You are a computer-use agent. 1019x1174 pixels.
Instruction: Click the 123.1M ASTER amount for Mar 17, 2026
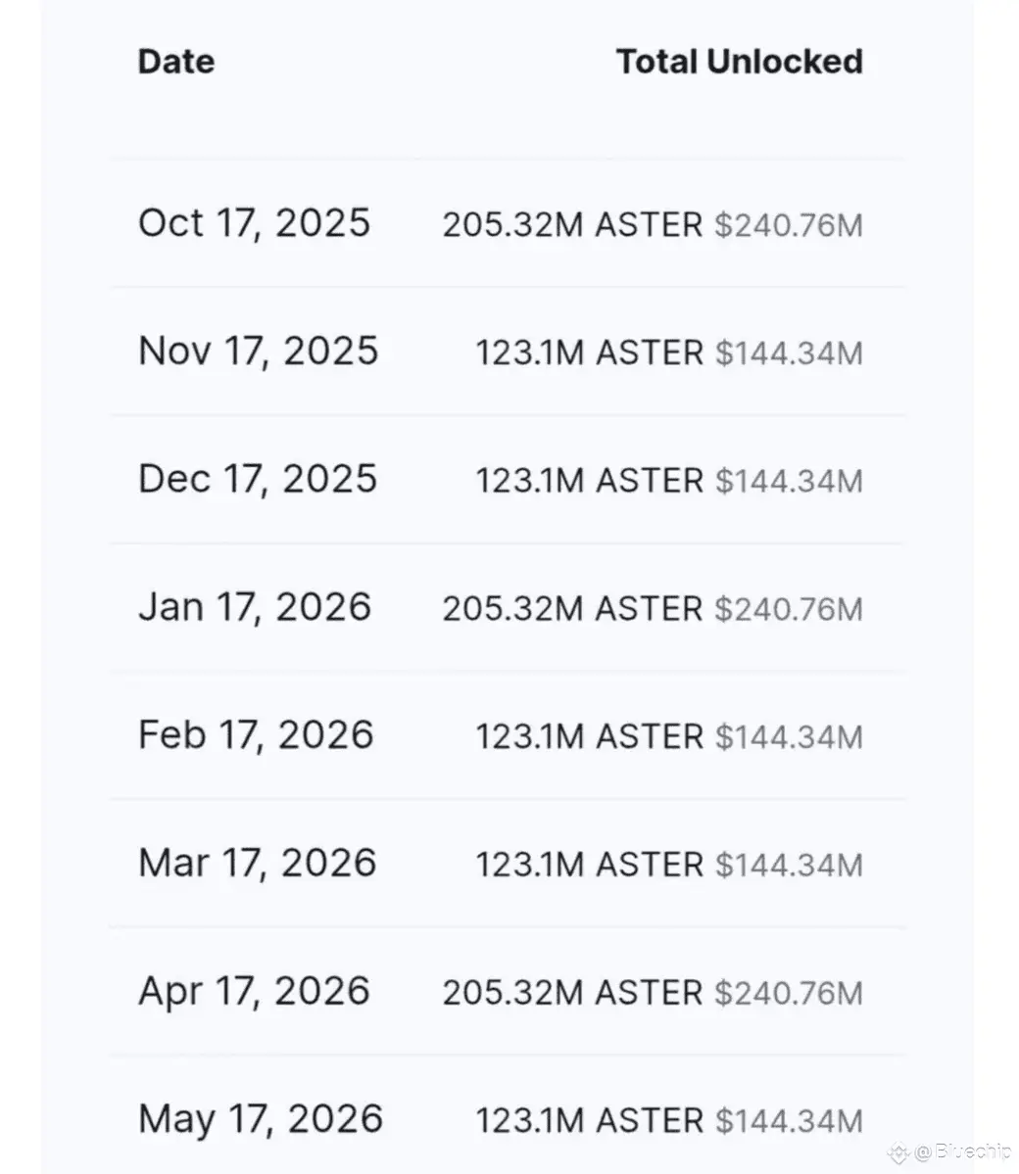tap(590, 865)
